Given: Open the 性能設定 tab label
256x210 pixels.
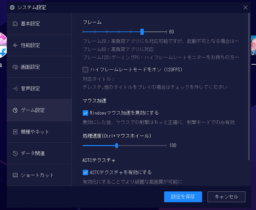Looking at the screenshot, I should (31, 45).
